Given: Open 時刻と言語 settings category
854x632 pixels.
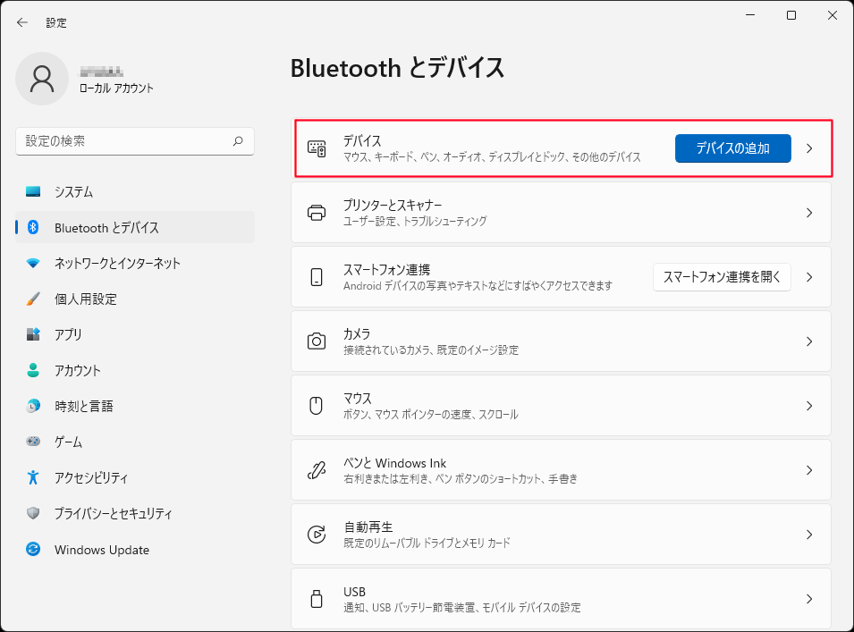Looking at the screenshot, I should tap(135, 406).
